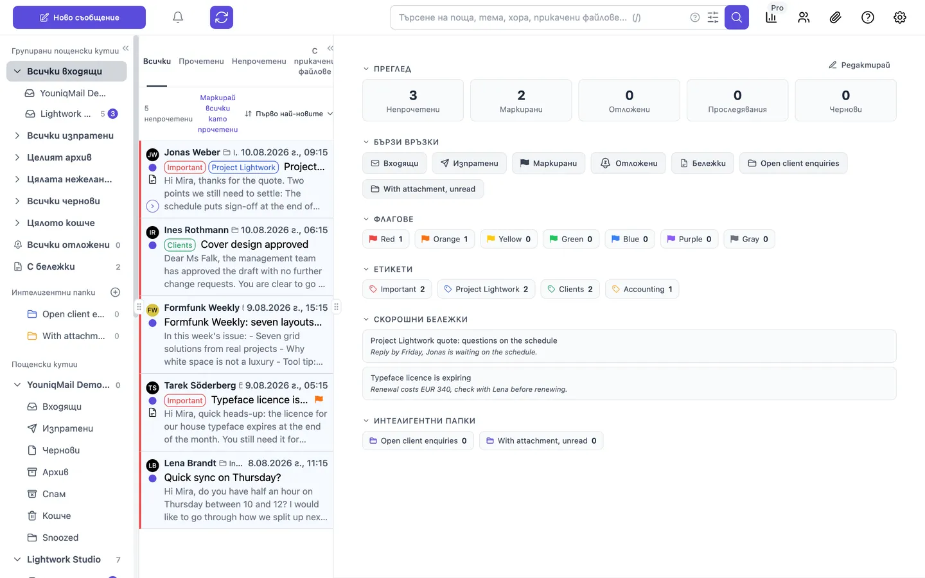Click the purple search magnifier button
Viewport: 925px width, 578px height.
pos(737,17)
